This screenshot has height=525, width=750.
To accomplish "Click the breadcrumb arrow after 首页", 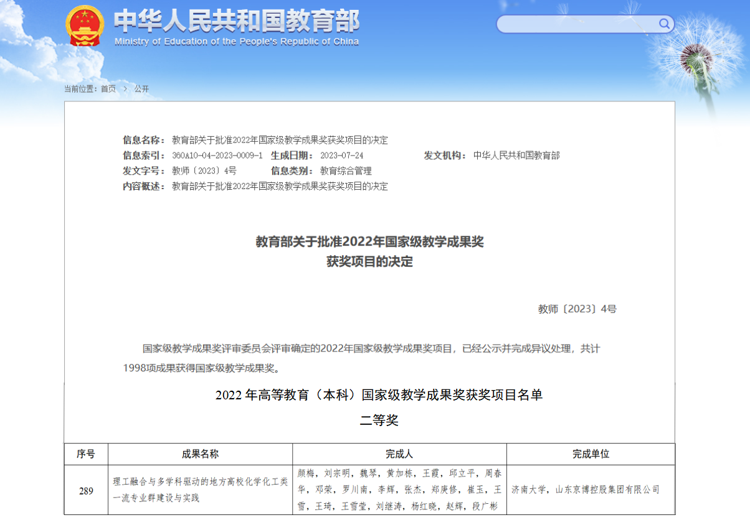I will (125, 89).
